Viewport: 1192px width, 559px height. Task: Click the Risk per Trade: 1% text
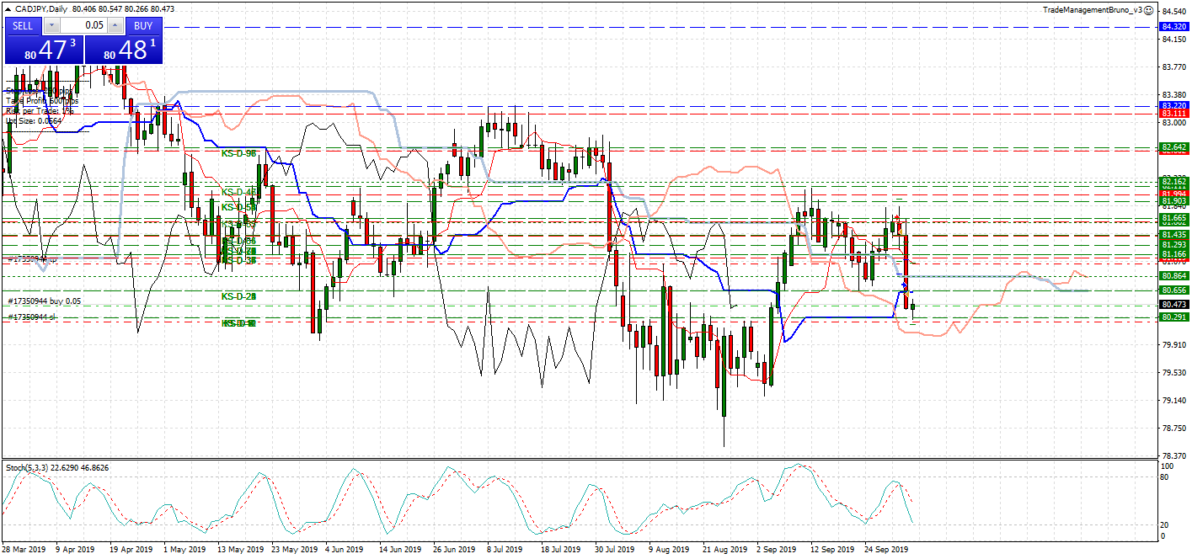click(x=40, y=110)
